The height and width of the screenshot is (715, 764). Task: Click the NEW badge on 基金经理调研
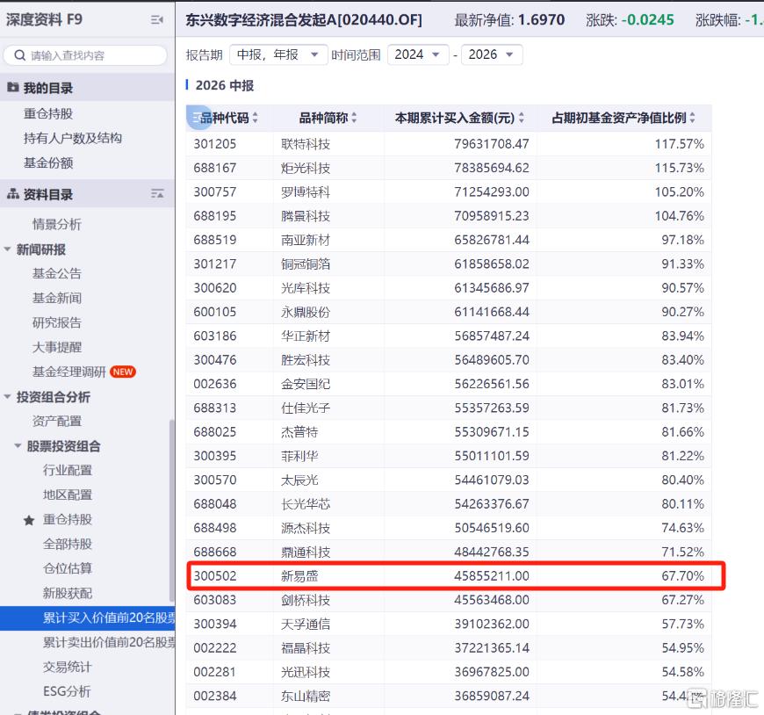coord(123,372)
